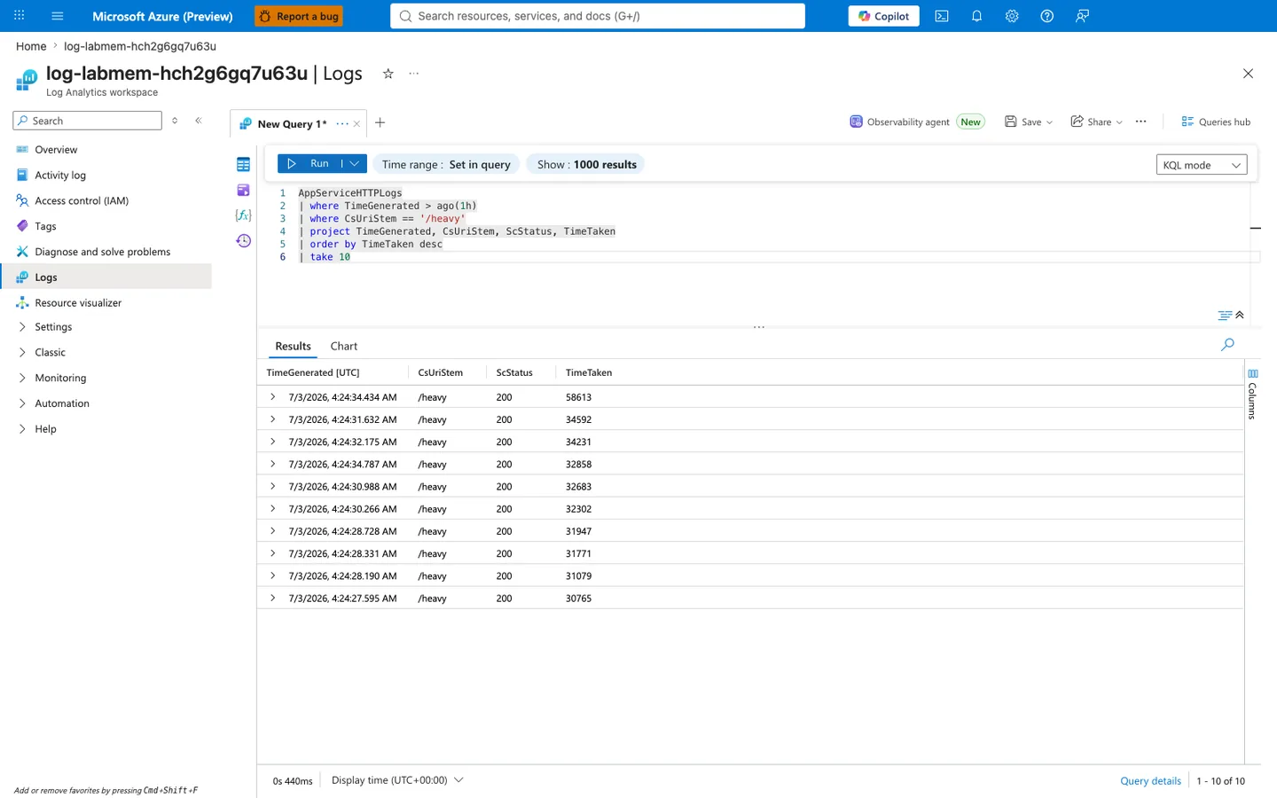Open the feedback icon in top bar
This screenshot has height=798, width=1277.
1082,16
